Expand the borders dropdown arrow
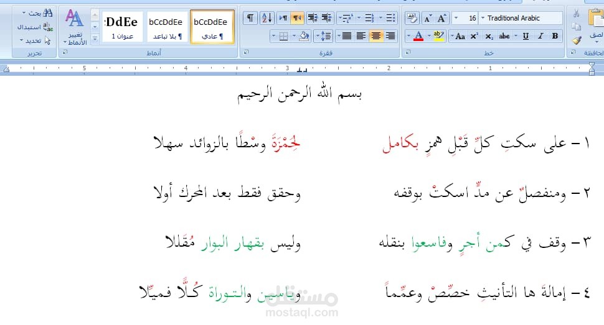Screen dimensions: 604x325 pyautogui.click(x=273, y=36)
